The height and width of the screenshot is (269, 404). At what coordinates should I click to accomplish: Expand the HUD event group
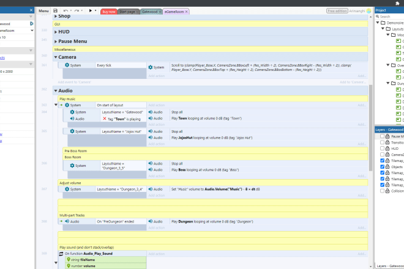pyautogui.click(x=56, y=32)
